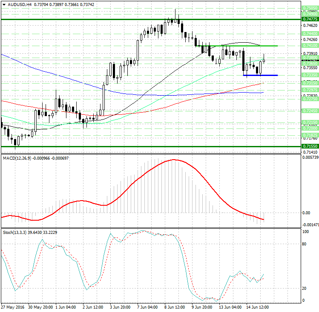319x312 pixels.
Task: Select the 0.75050 price level tag
Action: pos(310,8)
